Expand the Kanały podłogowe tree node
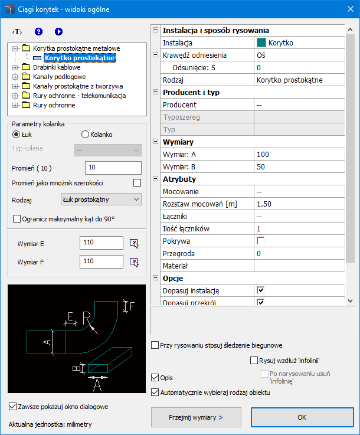The image size is (360, 435). 15,77
